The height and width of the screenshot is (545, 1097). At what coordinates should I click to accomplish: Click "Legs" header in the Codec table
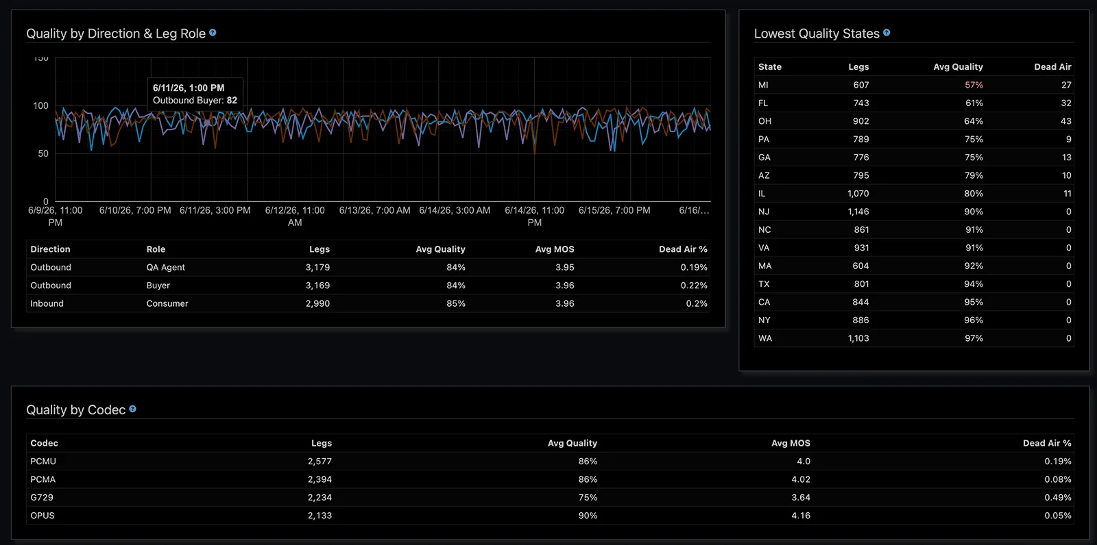322,444
